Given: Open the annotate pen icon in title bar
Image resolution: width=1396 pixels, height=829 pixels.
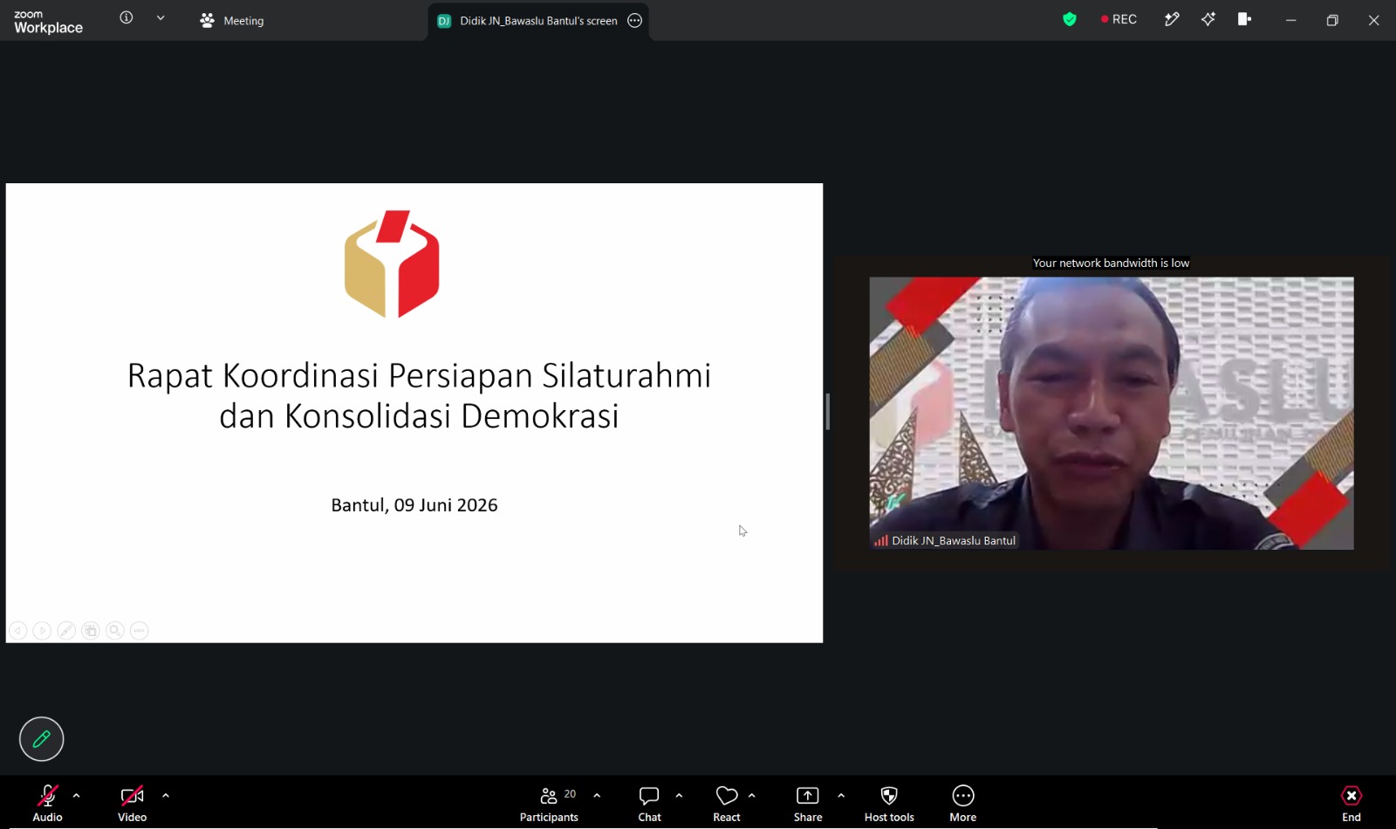Looking at the screenshot, I should point(1172,19).
